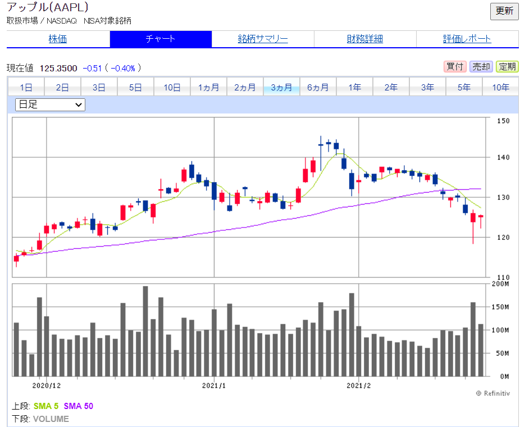Open the 銘柄サマリー tab

click(263, 39)
